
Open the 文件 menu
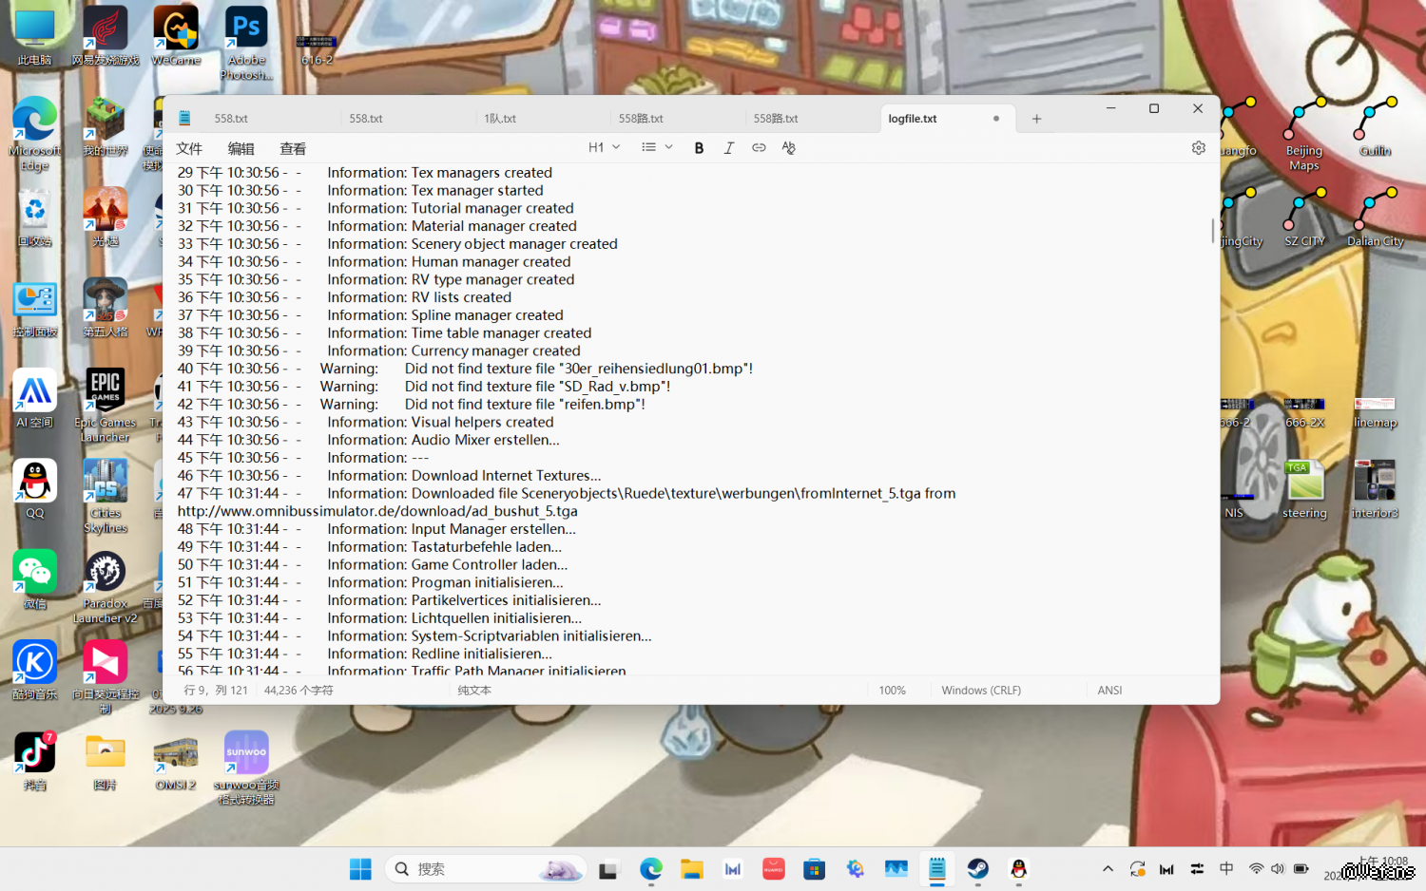click(189, 149)
